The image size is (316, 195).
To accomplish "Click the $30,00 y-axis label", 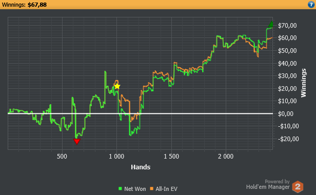I will 287,76.
